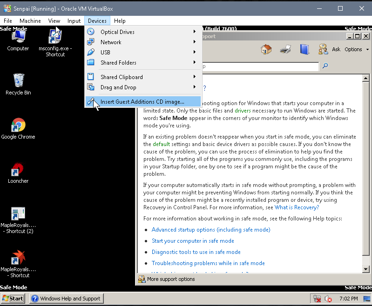Click Windows Help and Support taskbar button
The height and width of the screenshot is (306, 372).
click(x=67, y=299)
